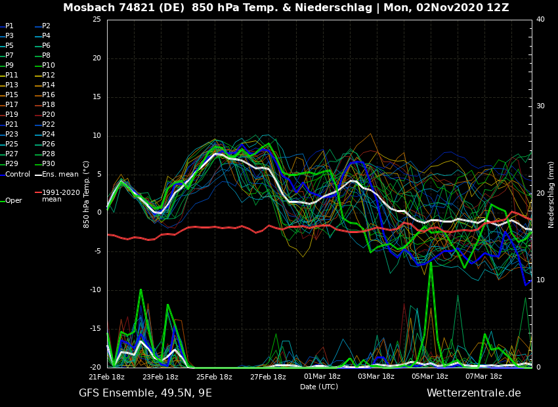Click the 850 hPa Temp. axis label
Image resolution: width=558 pixels, height=407 pixels.
click(x=87, y=194)
